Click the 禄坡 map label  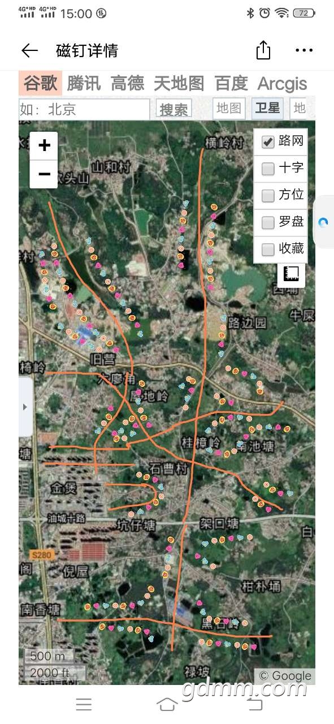[197, 672]
